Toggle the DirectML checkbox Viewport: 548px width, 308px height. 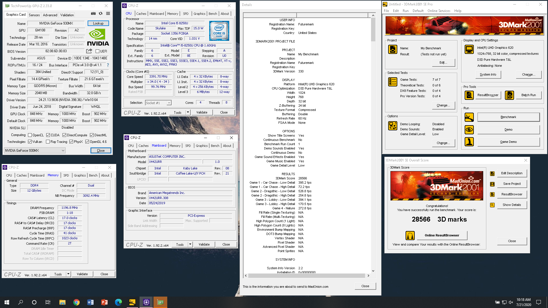click(x=92, y=135)
